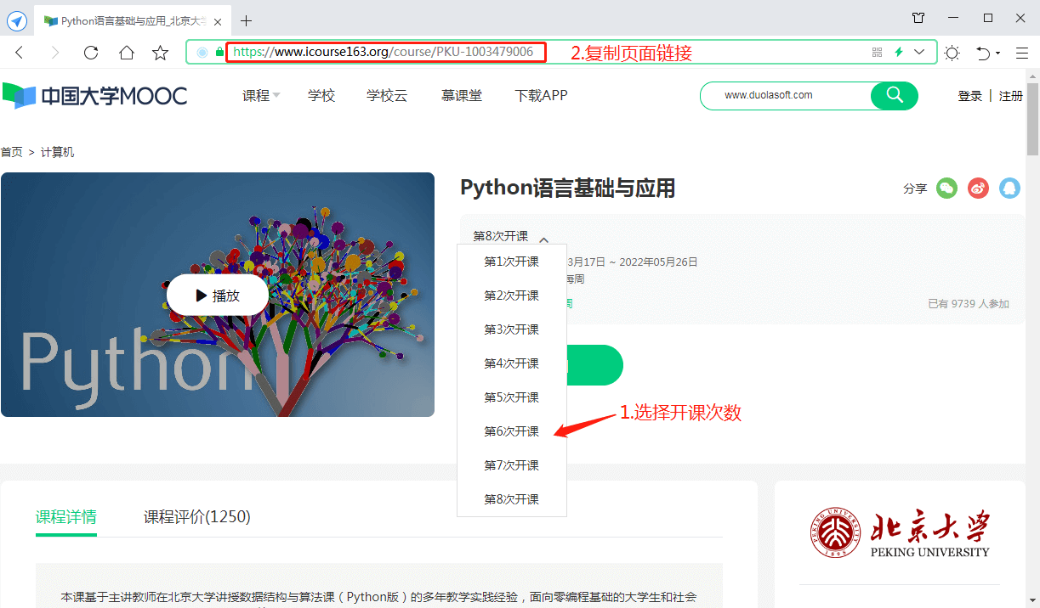
Task: Open the 学校云 navigation item
Action: [387, 96]
